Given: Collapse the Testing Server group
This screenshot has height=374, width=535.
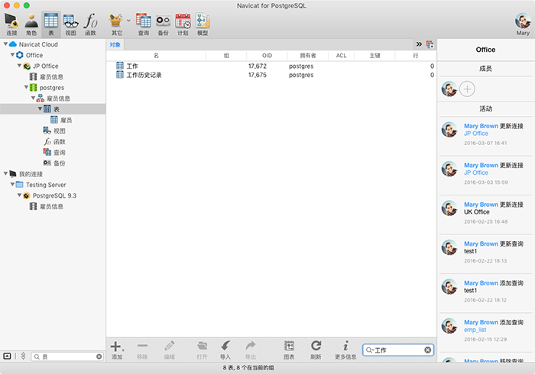Looking at the screenshot, I should [x=12, y=184].
